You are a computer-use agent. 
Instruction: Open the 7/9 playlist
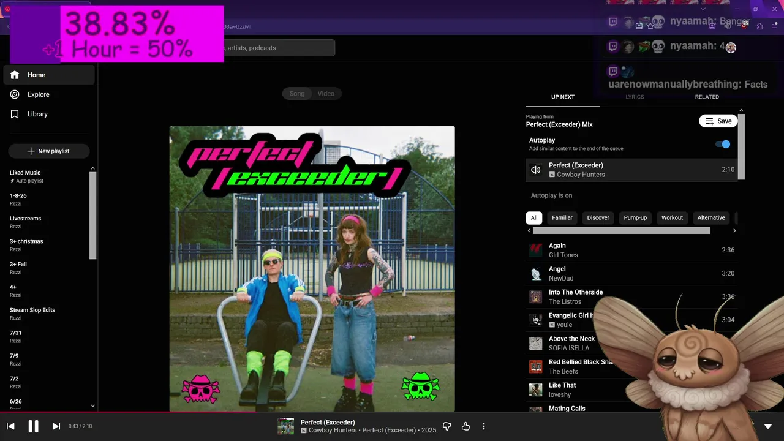(48, 360)
